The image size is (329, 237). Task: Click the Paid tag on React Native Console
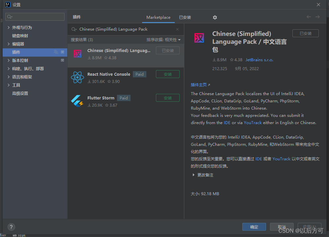pyautogui.click(x=139, y=74)
